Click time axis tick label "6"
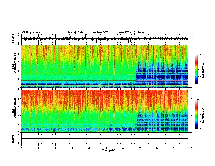 123,148
